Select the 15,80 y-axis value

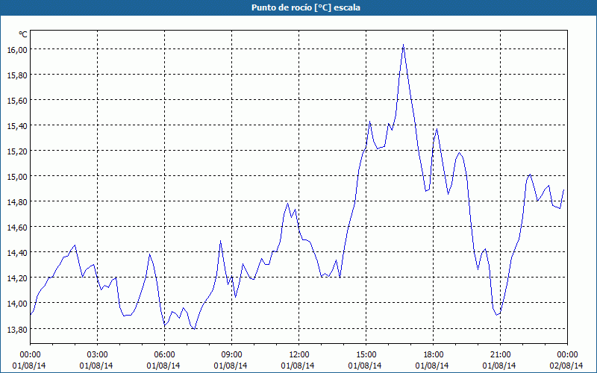pos(17,75)
